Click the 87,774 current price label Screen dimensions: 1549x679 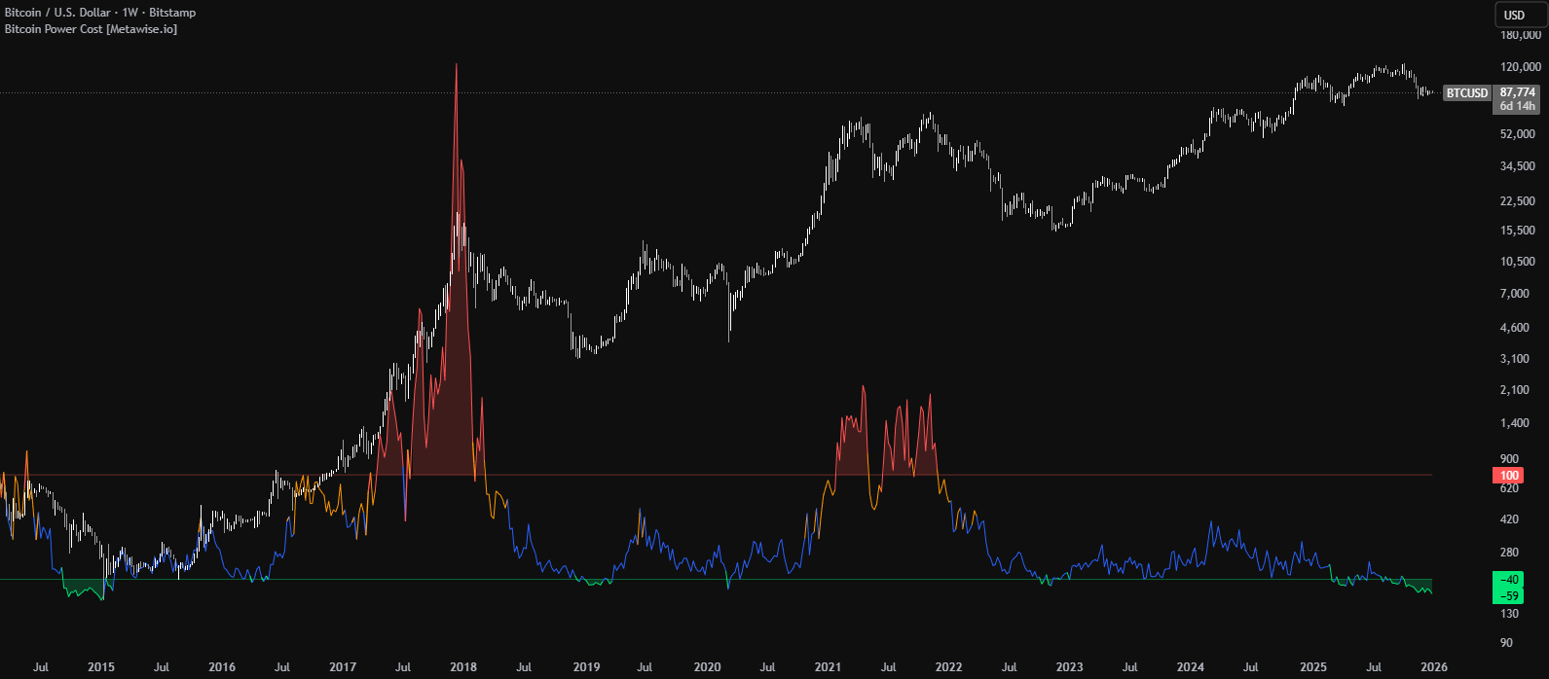[1517, 92]
